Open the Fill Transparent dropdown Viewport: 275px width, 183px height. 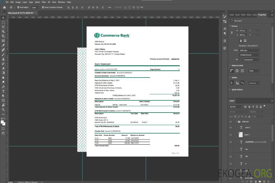tap(251, 60)
